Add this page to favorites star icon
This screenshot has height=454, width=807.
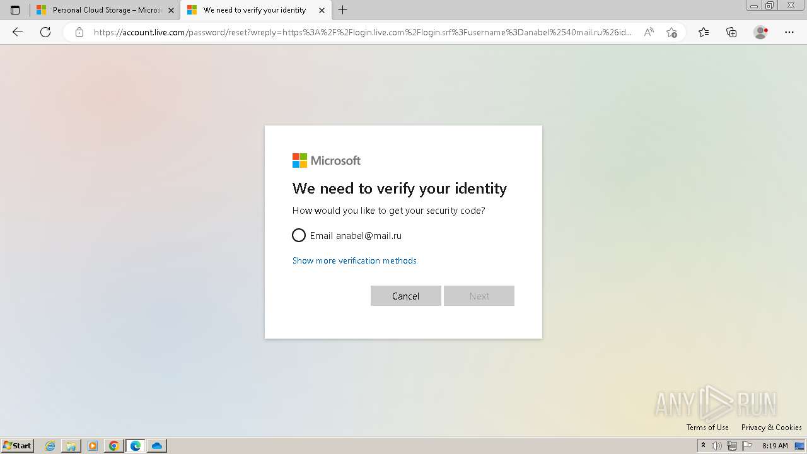pos(671,32)
